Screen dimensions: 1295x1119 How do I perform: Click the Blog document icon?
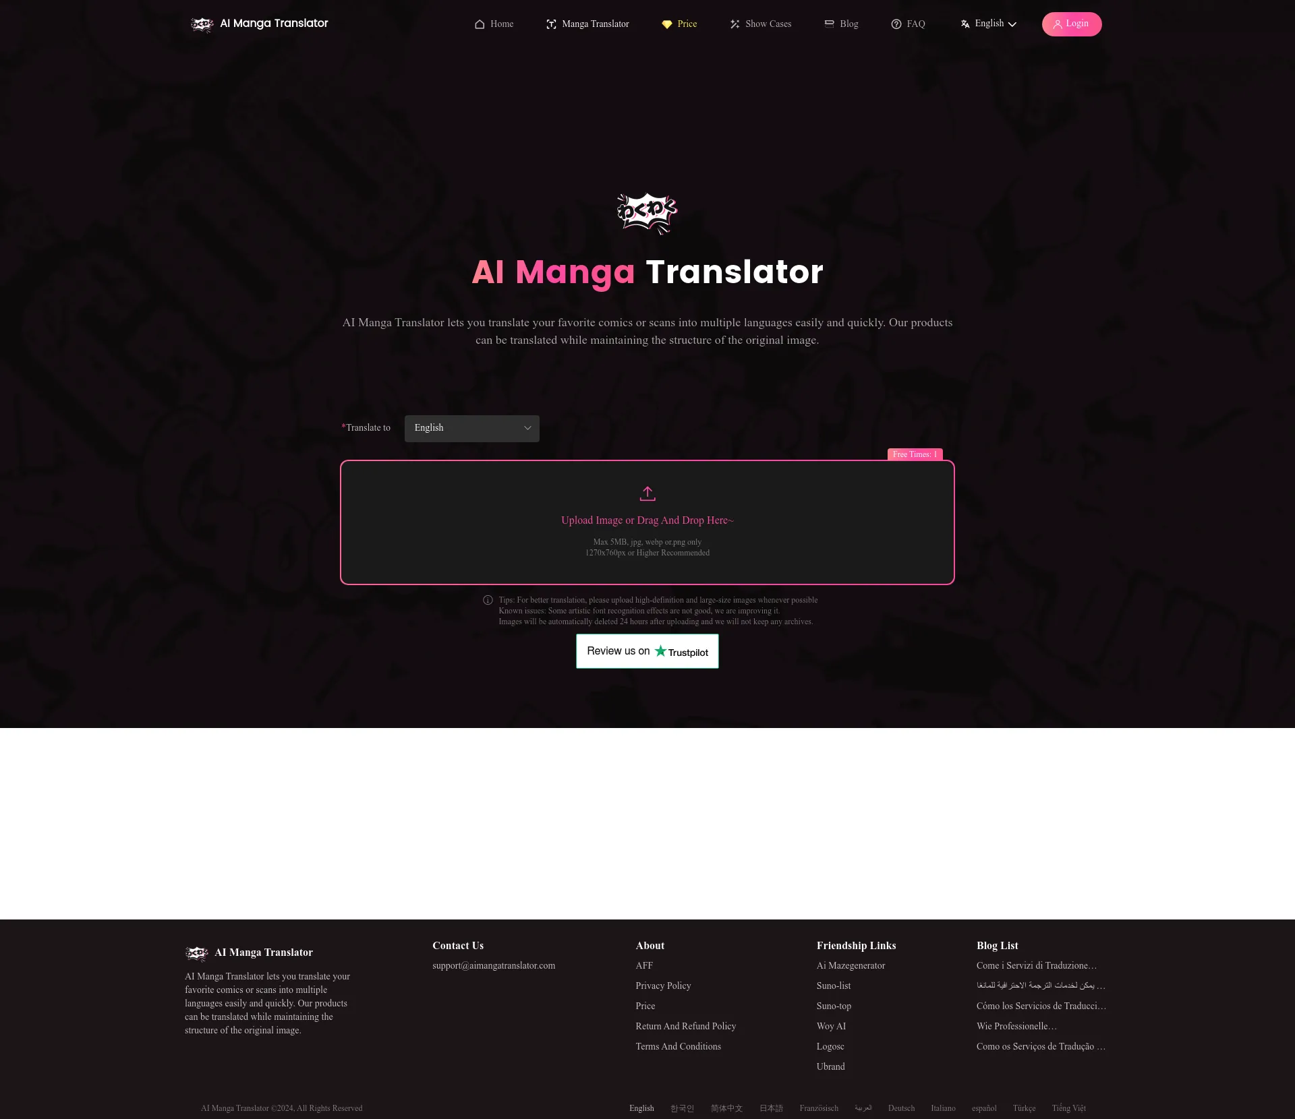click(x=828, y=24)
